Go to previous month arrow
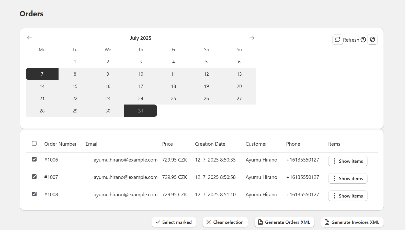This screenshot has width=409, height=230. point(30,38)
